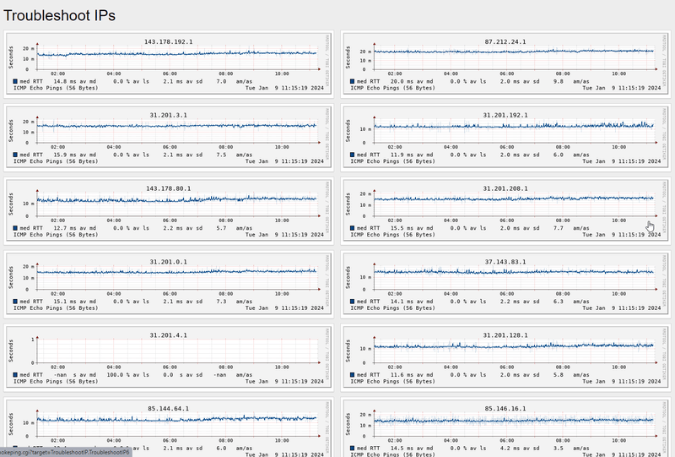This screenshot has height=457, width=675.
Task: Click the 5.7 am/as value under 143.178.80.1
Action: point(235,228)
